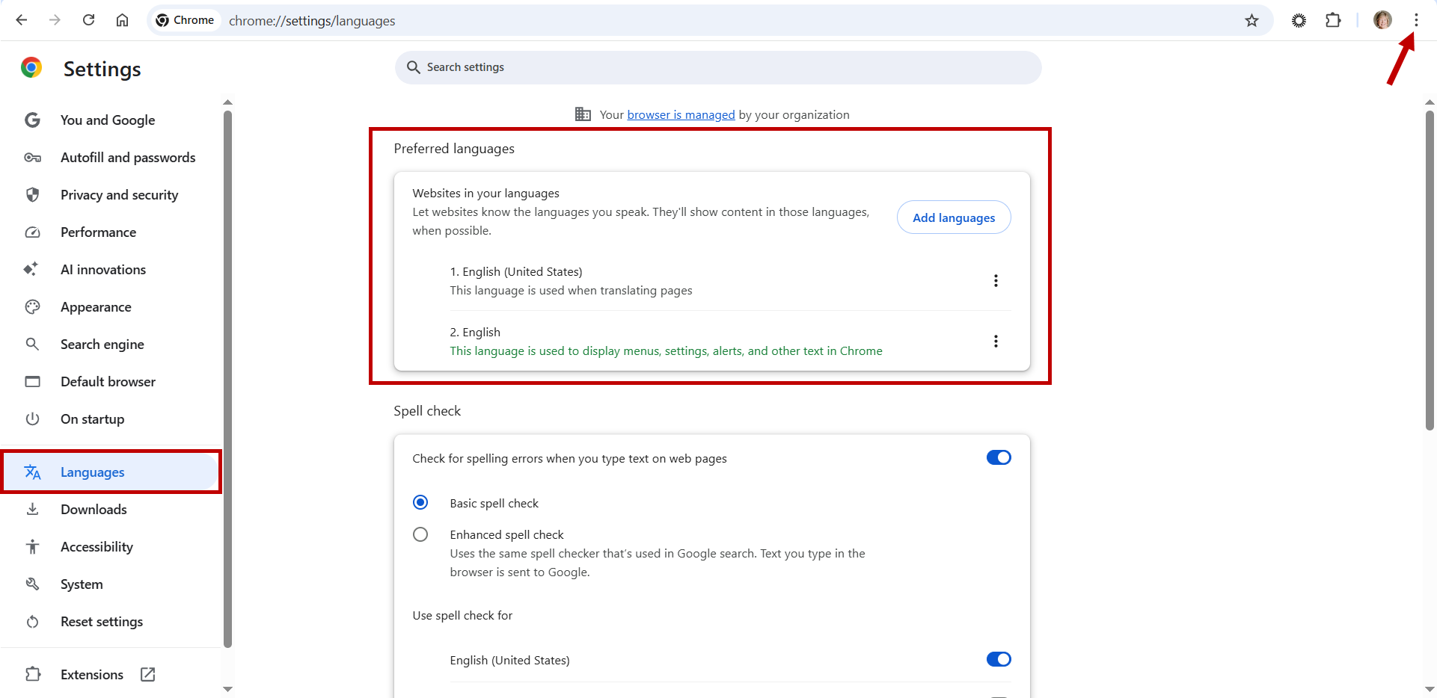Open Chrome's three-dot main menu
The image size is (1437, 698).
pos(1416,20)
